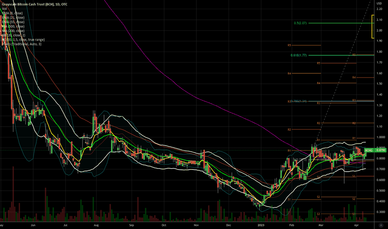Click the Apr label on time axis

coord(356,225)
